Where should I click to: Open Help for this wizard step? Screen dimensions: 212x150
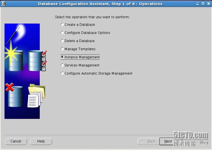pos(41,141)
